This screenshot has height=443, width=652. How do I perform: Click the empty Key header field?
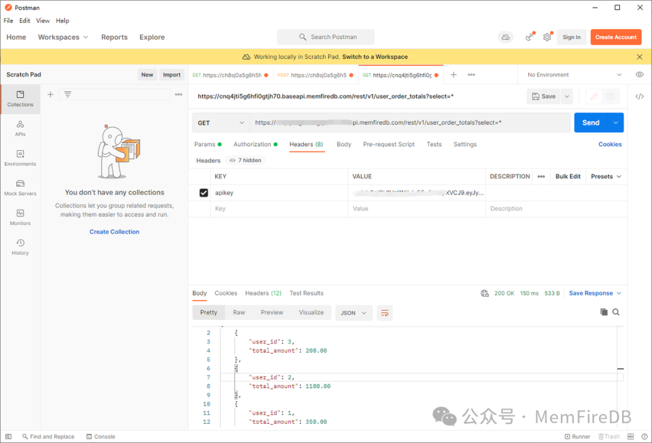click(279, 209)
